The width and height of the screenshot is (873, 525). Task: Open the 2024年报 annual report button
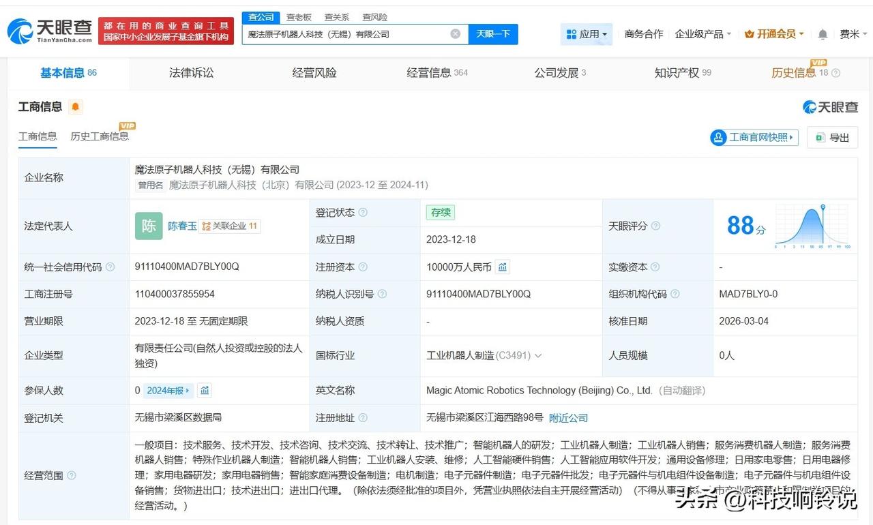[168, 390]
